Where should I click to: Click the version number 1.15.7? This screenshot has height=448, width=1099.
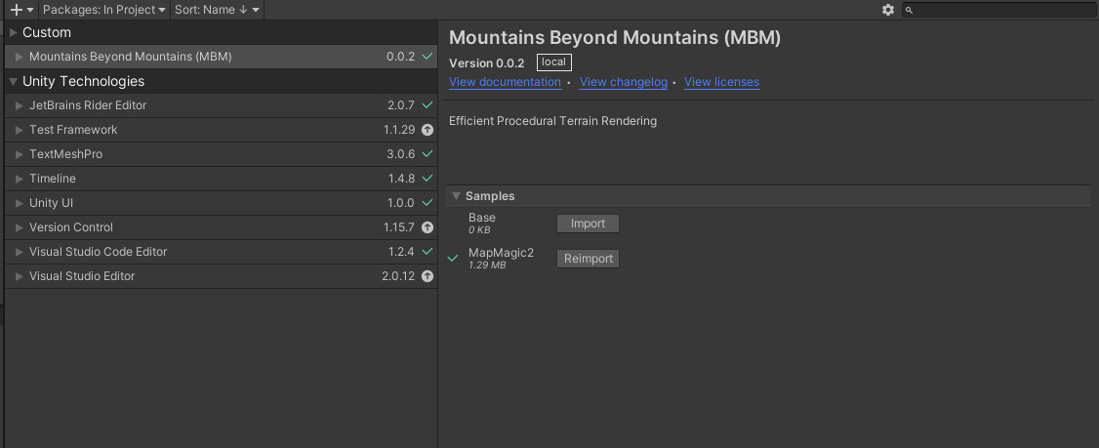click(x=399, y=227)
